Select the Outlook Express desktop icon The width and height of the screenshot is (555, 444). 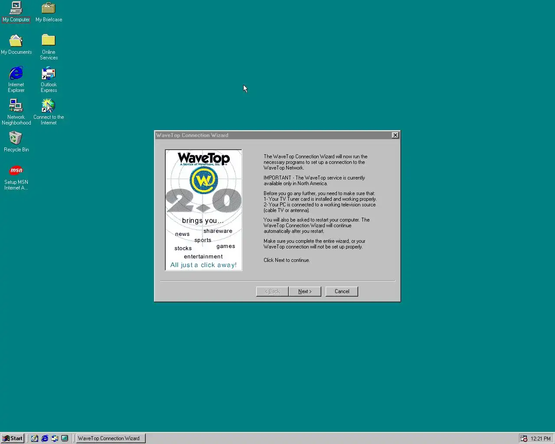[49, 79]
